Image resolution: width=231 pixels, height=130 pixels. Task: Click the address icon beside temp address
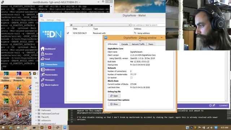pyautogui.click(x=135, y=33)
